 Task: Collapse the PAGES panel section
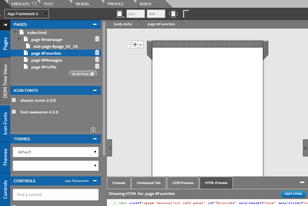[x=95, y=24]
